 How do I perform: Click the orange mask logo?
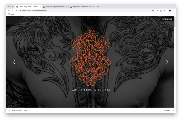[90, 58]
